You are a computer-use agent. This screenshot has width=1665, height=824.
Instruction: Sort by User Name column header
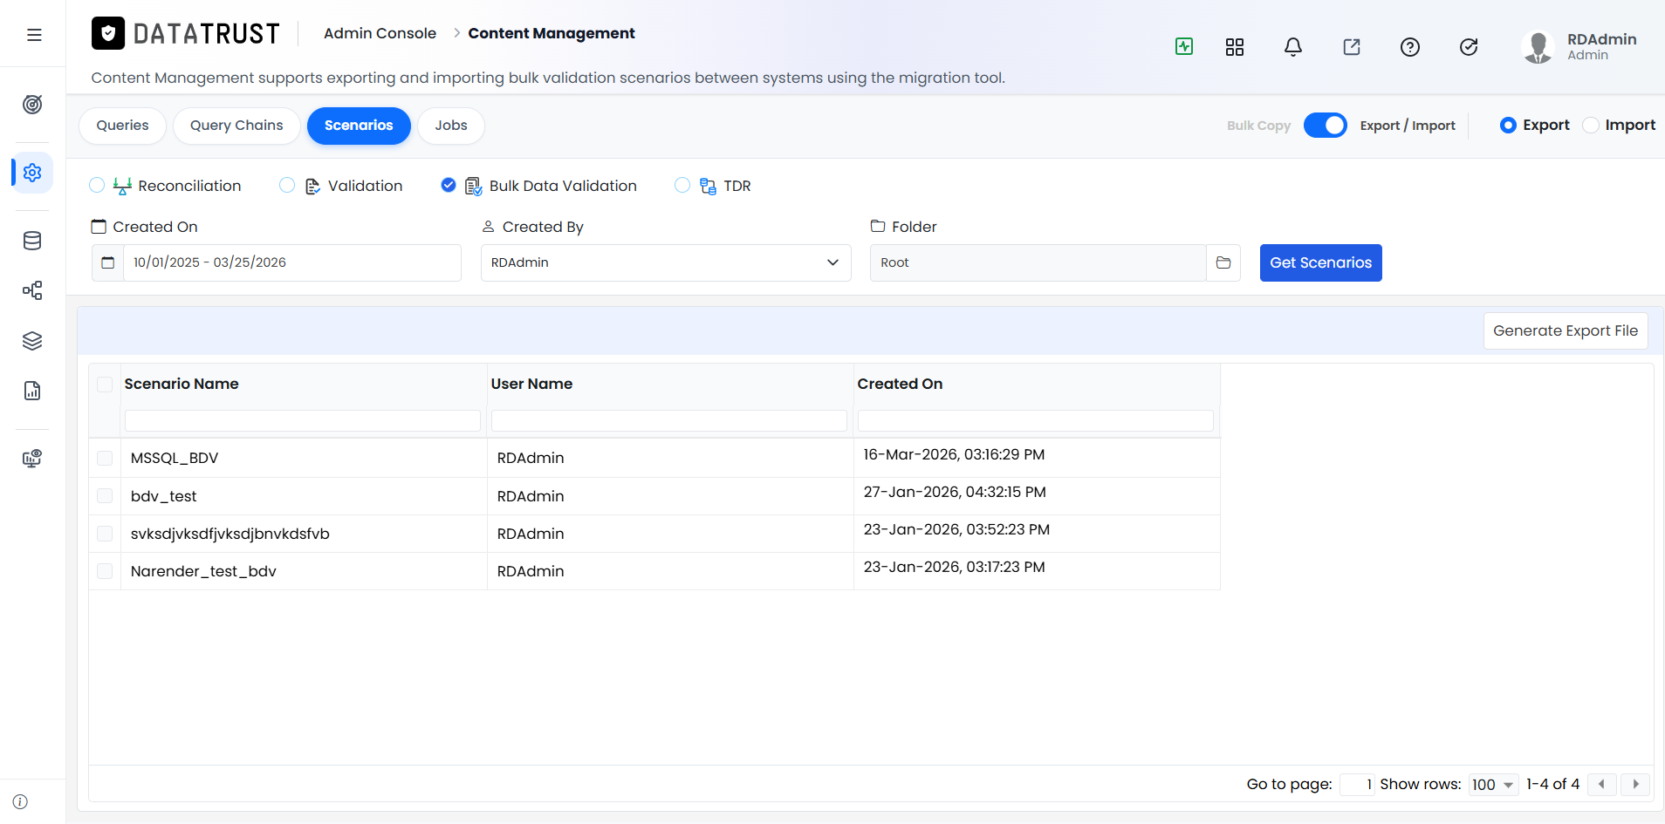(x=531, y=384)
